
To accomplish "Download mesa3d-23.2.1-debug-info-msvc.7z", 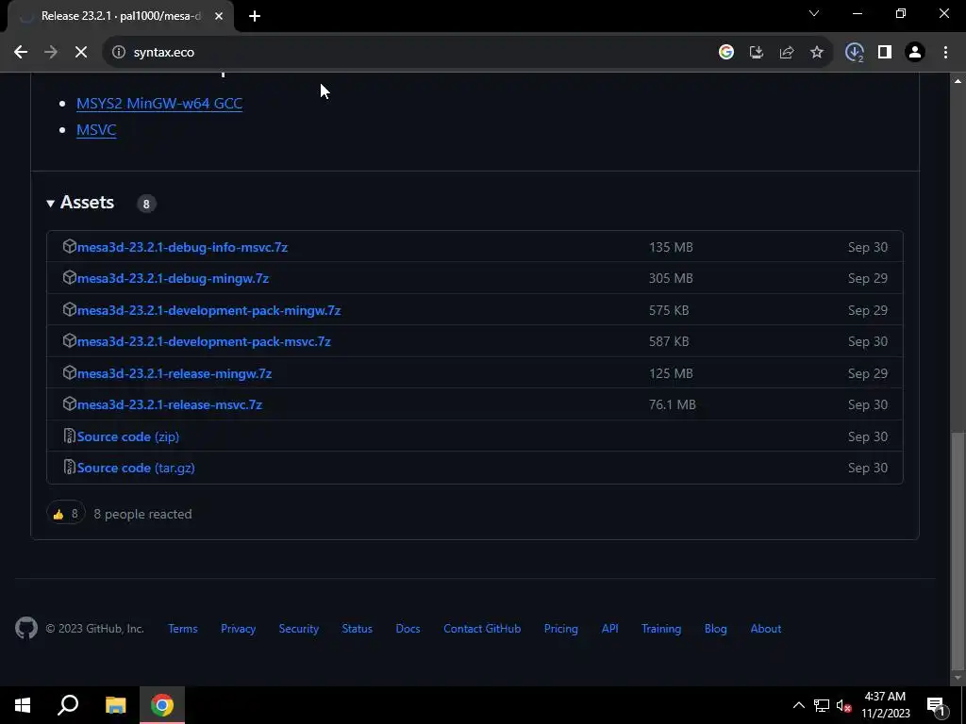I will click(182, 247).
